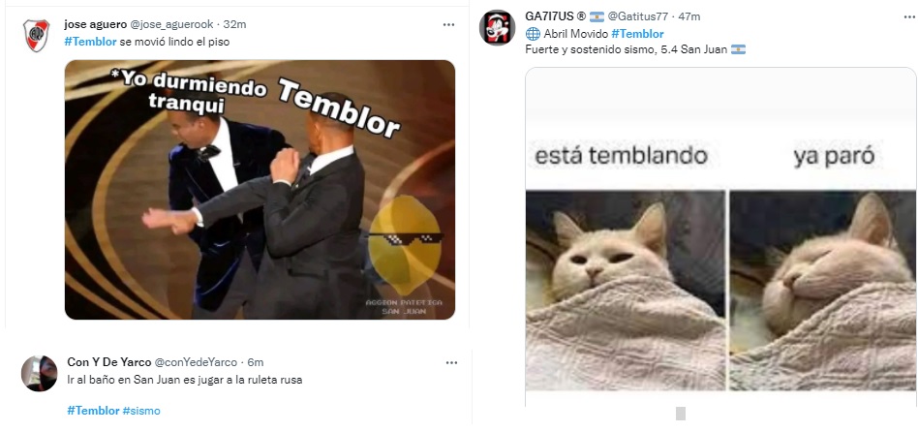Open more options on jose aguero's tweet

tap(448, 24)
